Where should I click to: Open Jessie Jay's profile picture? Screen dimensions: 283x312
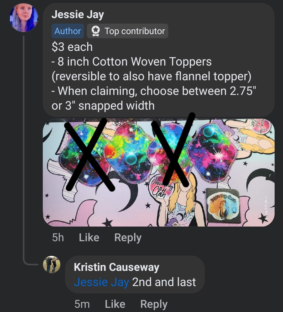(24, 18)
